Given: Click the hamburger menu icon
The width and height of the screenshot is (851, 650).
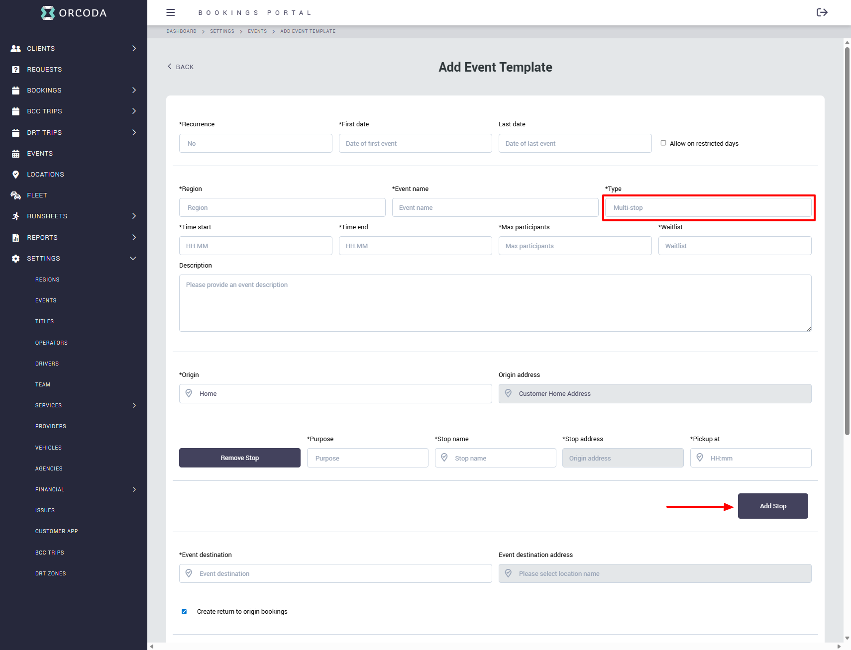Looking at the screenshot, I should (x=171, y=12).
